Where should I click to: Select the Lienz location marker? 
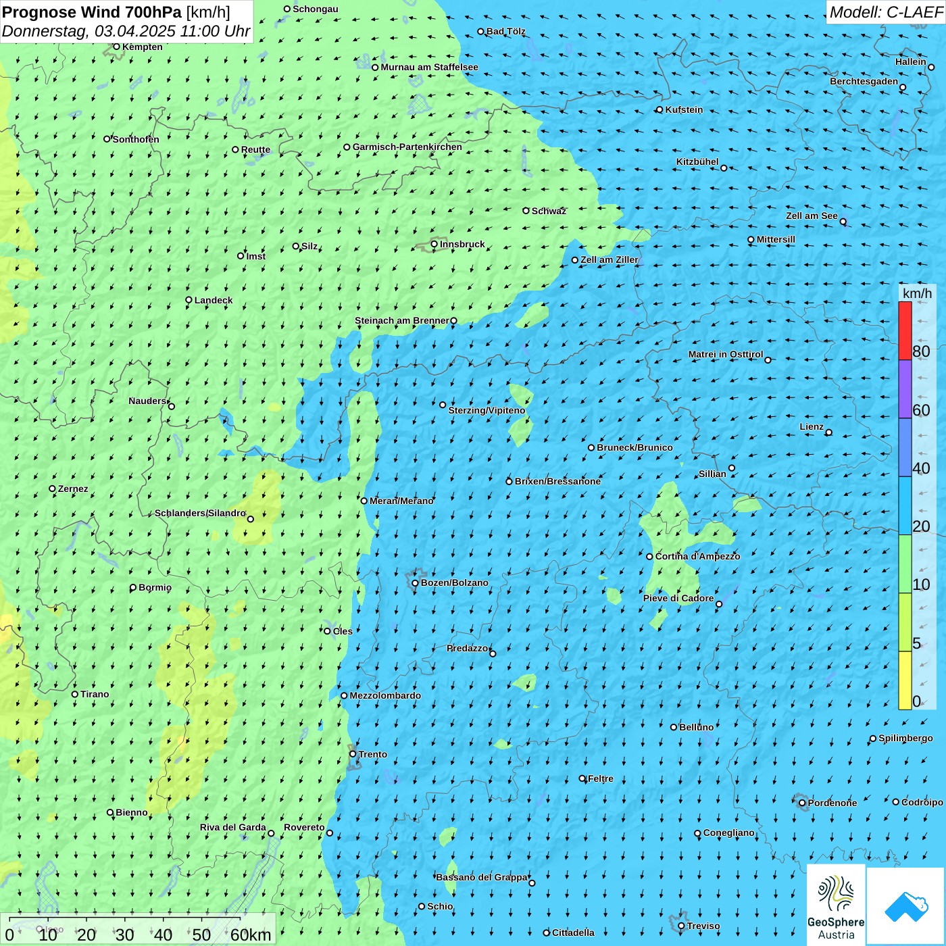tap(829, 432)
